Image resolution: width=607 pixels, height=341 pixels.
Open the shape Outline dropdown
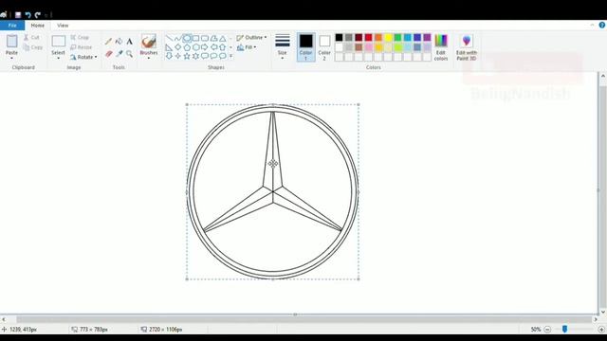tap(251, 38)
